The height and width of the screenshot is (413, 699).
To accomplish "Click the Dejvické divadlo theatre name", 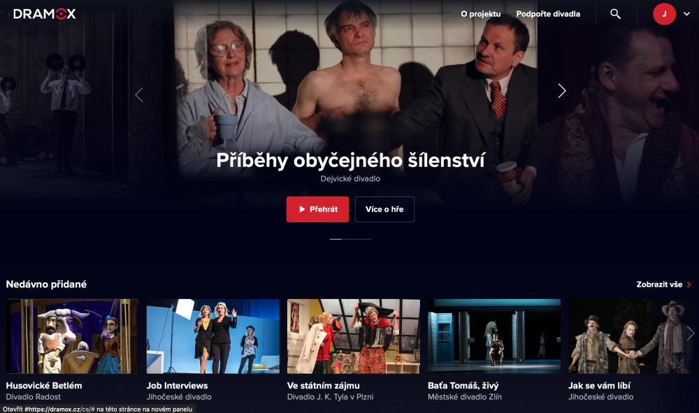I will pos(350,179).
